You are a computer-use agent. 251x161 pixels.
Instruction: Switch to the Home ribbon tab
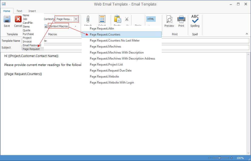click(x=7, y=11)
